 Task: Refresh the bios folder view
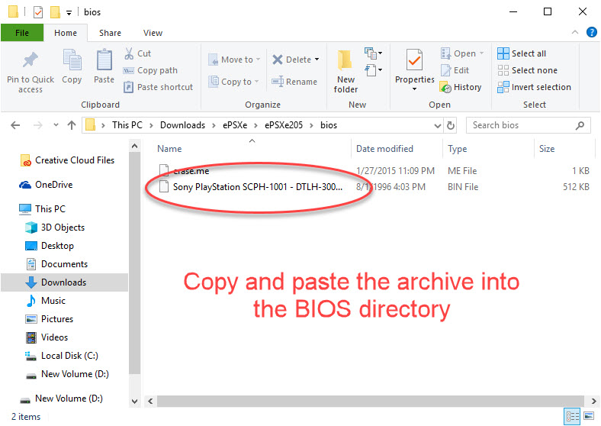(x=452, y=125)
